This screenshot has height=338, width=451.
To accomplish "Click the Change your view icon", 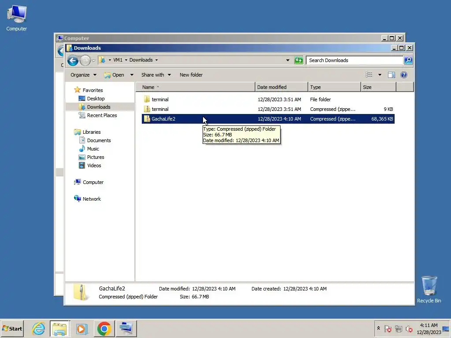I will tap(369, 75).
